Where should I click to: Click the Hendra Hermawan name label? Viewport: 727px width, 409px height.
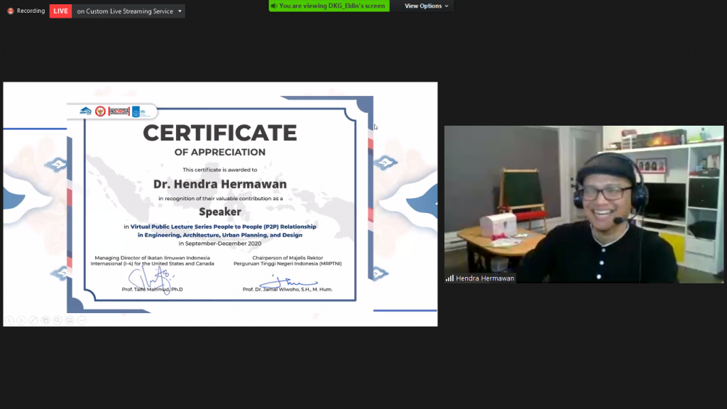pos(485,278)
